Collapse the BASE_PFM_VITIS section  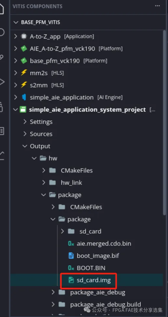(x=16, y=22)
